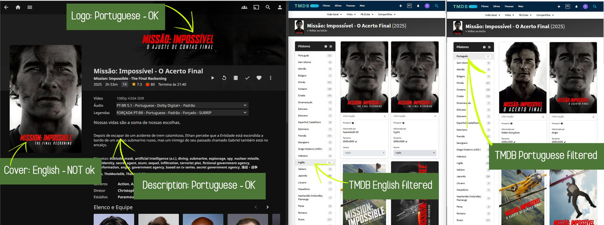
Task: Open the Jellyfin hamburger side menu
Action: pyautogui.click(x=30, y=7)
